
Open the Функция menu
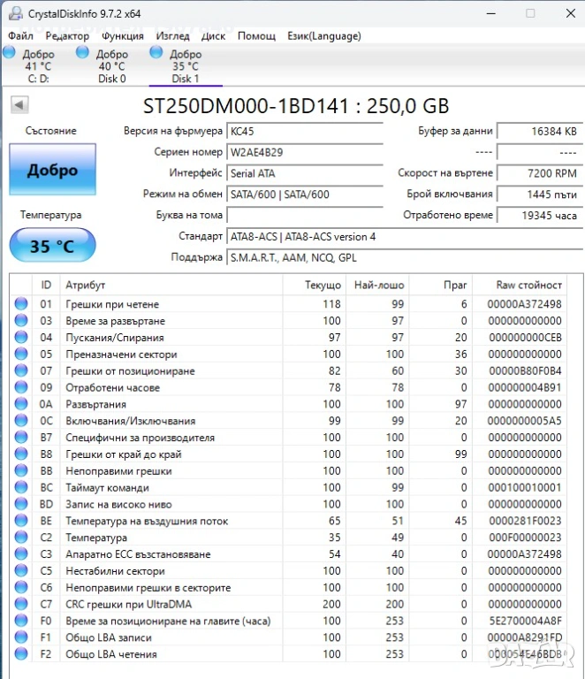(122, 36)
